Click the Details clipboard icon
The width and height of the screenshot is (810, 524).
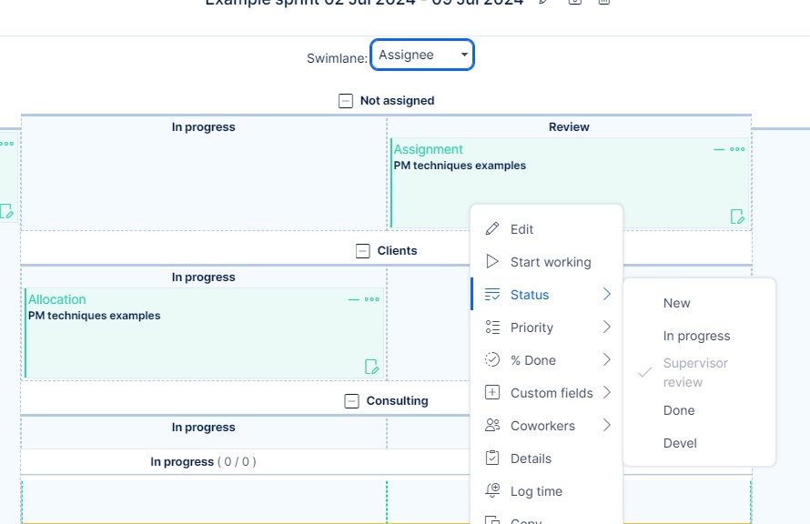click(x=492, y=458)
